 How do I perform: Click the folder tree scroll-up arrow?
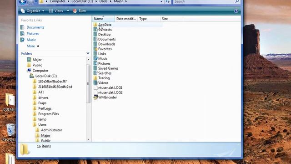88,60
